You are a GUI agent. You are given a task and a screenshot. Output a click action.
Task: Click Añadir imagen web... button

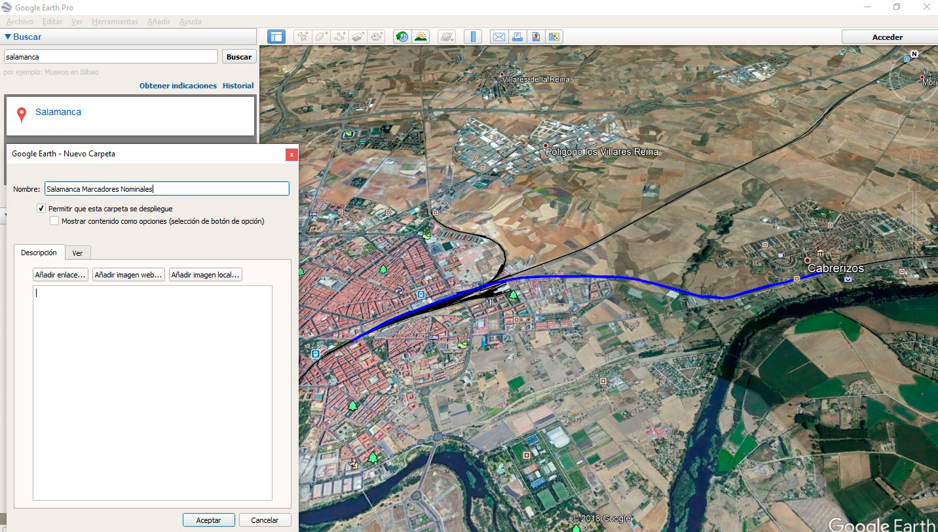click(128, 275)
